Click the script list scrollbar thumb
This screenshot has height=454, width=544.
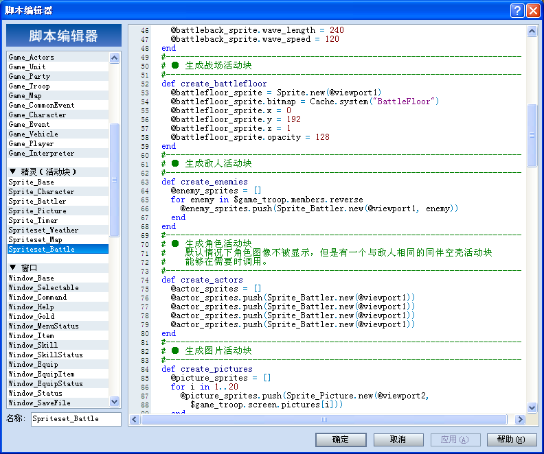click(115, 180)
